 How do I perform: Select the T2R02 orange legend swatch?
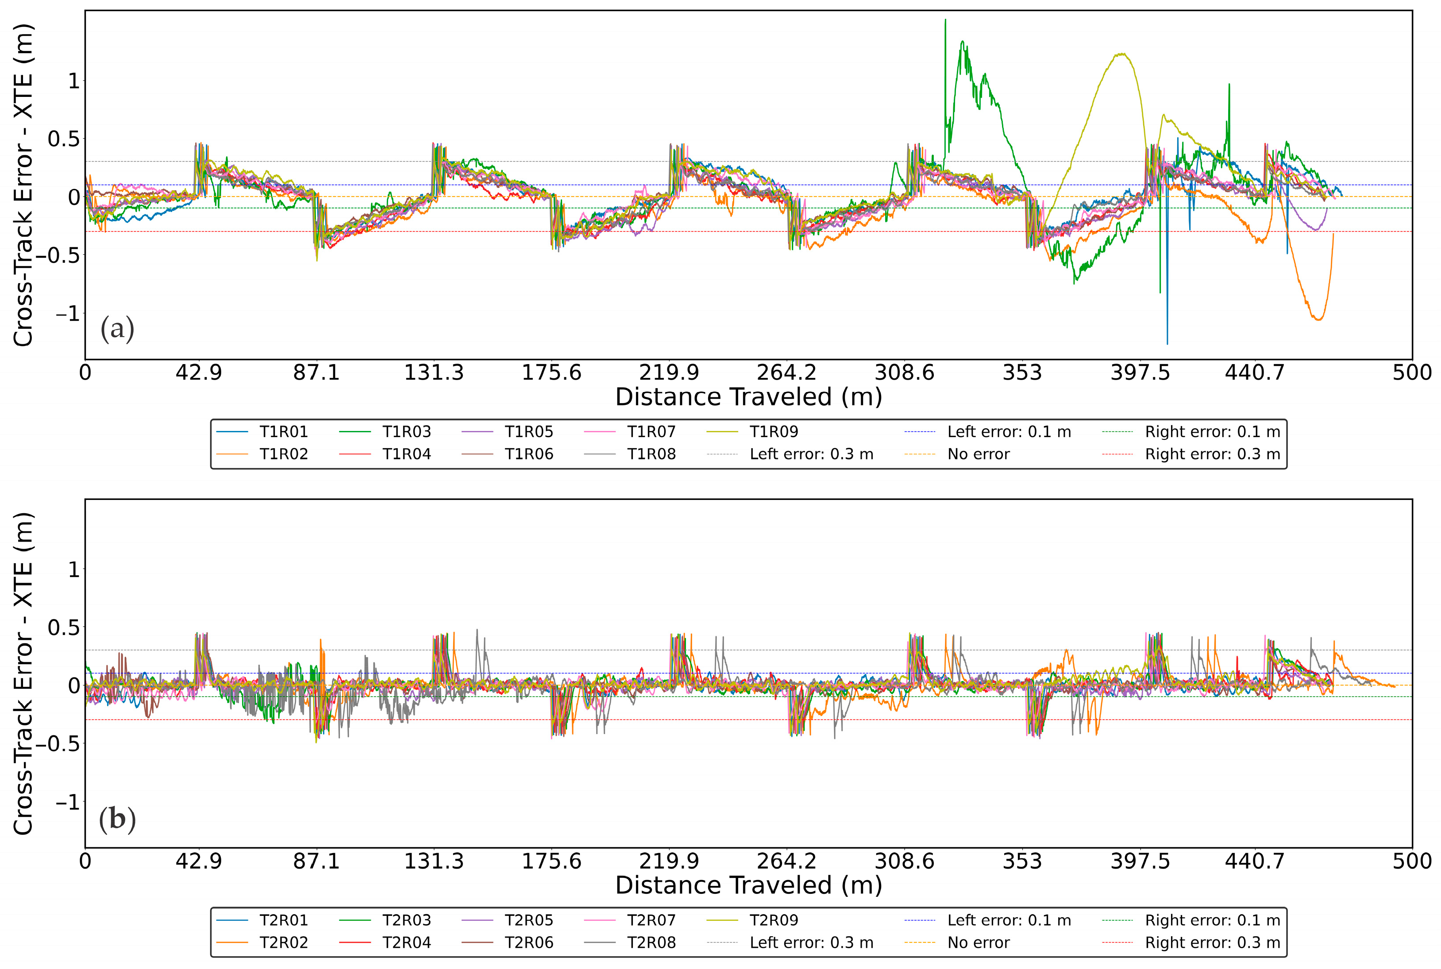tap(232, 942)
